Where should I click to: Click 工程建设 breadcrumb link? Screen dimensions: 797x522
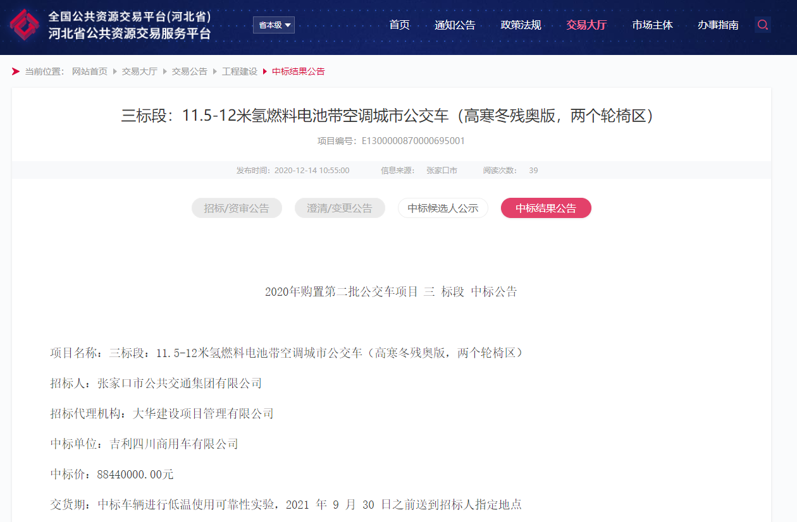click(239, 71)
